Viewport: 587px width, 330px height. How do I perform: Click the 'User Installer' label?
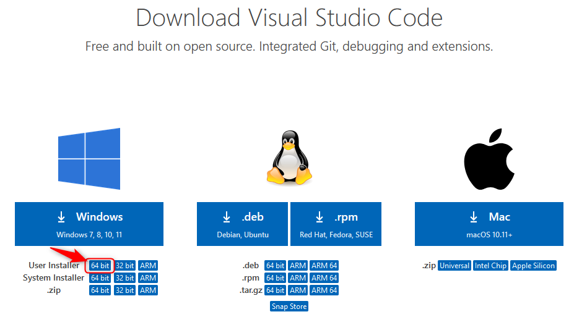(x=54, y=265)
